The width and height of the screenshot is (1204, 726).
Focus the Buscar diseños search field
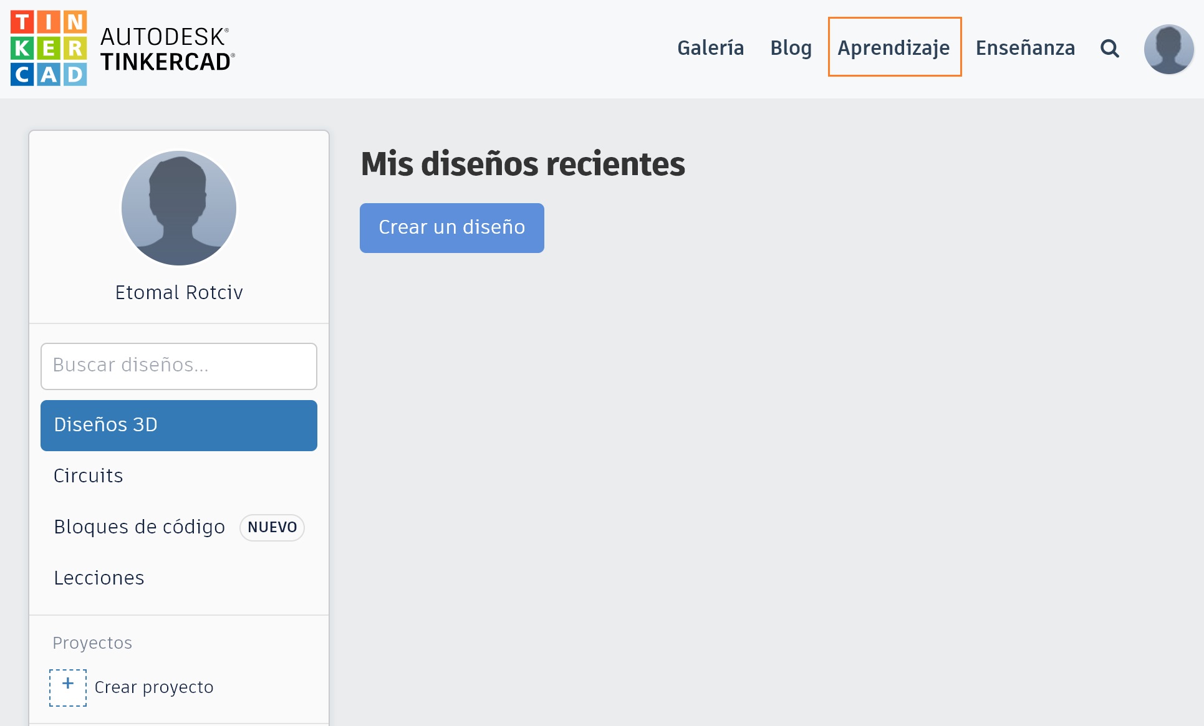click(179, 366)
